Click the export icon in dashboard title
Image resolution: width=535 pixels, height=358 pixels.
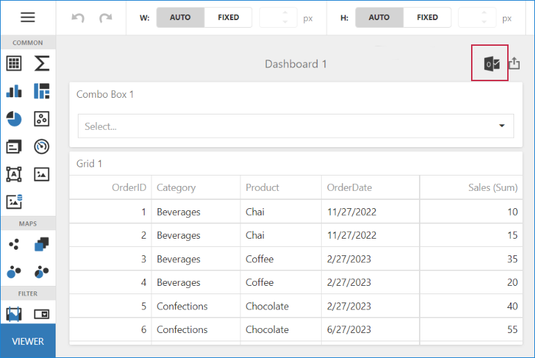515,63
